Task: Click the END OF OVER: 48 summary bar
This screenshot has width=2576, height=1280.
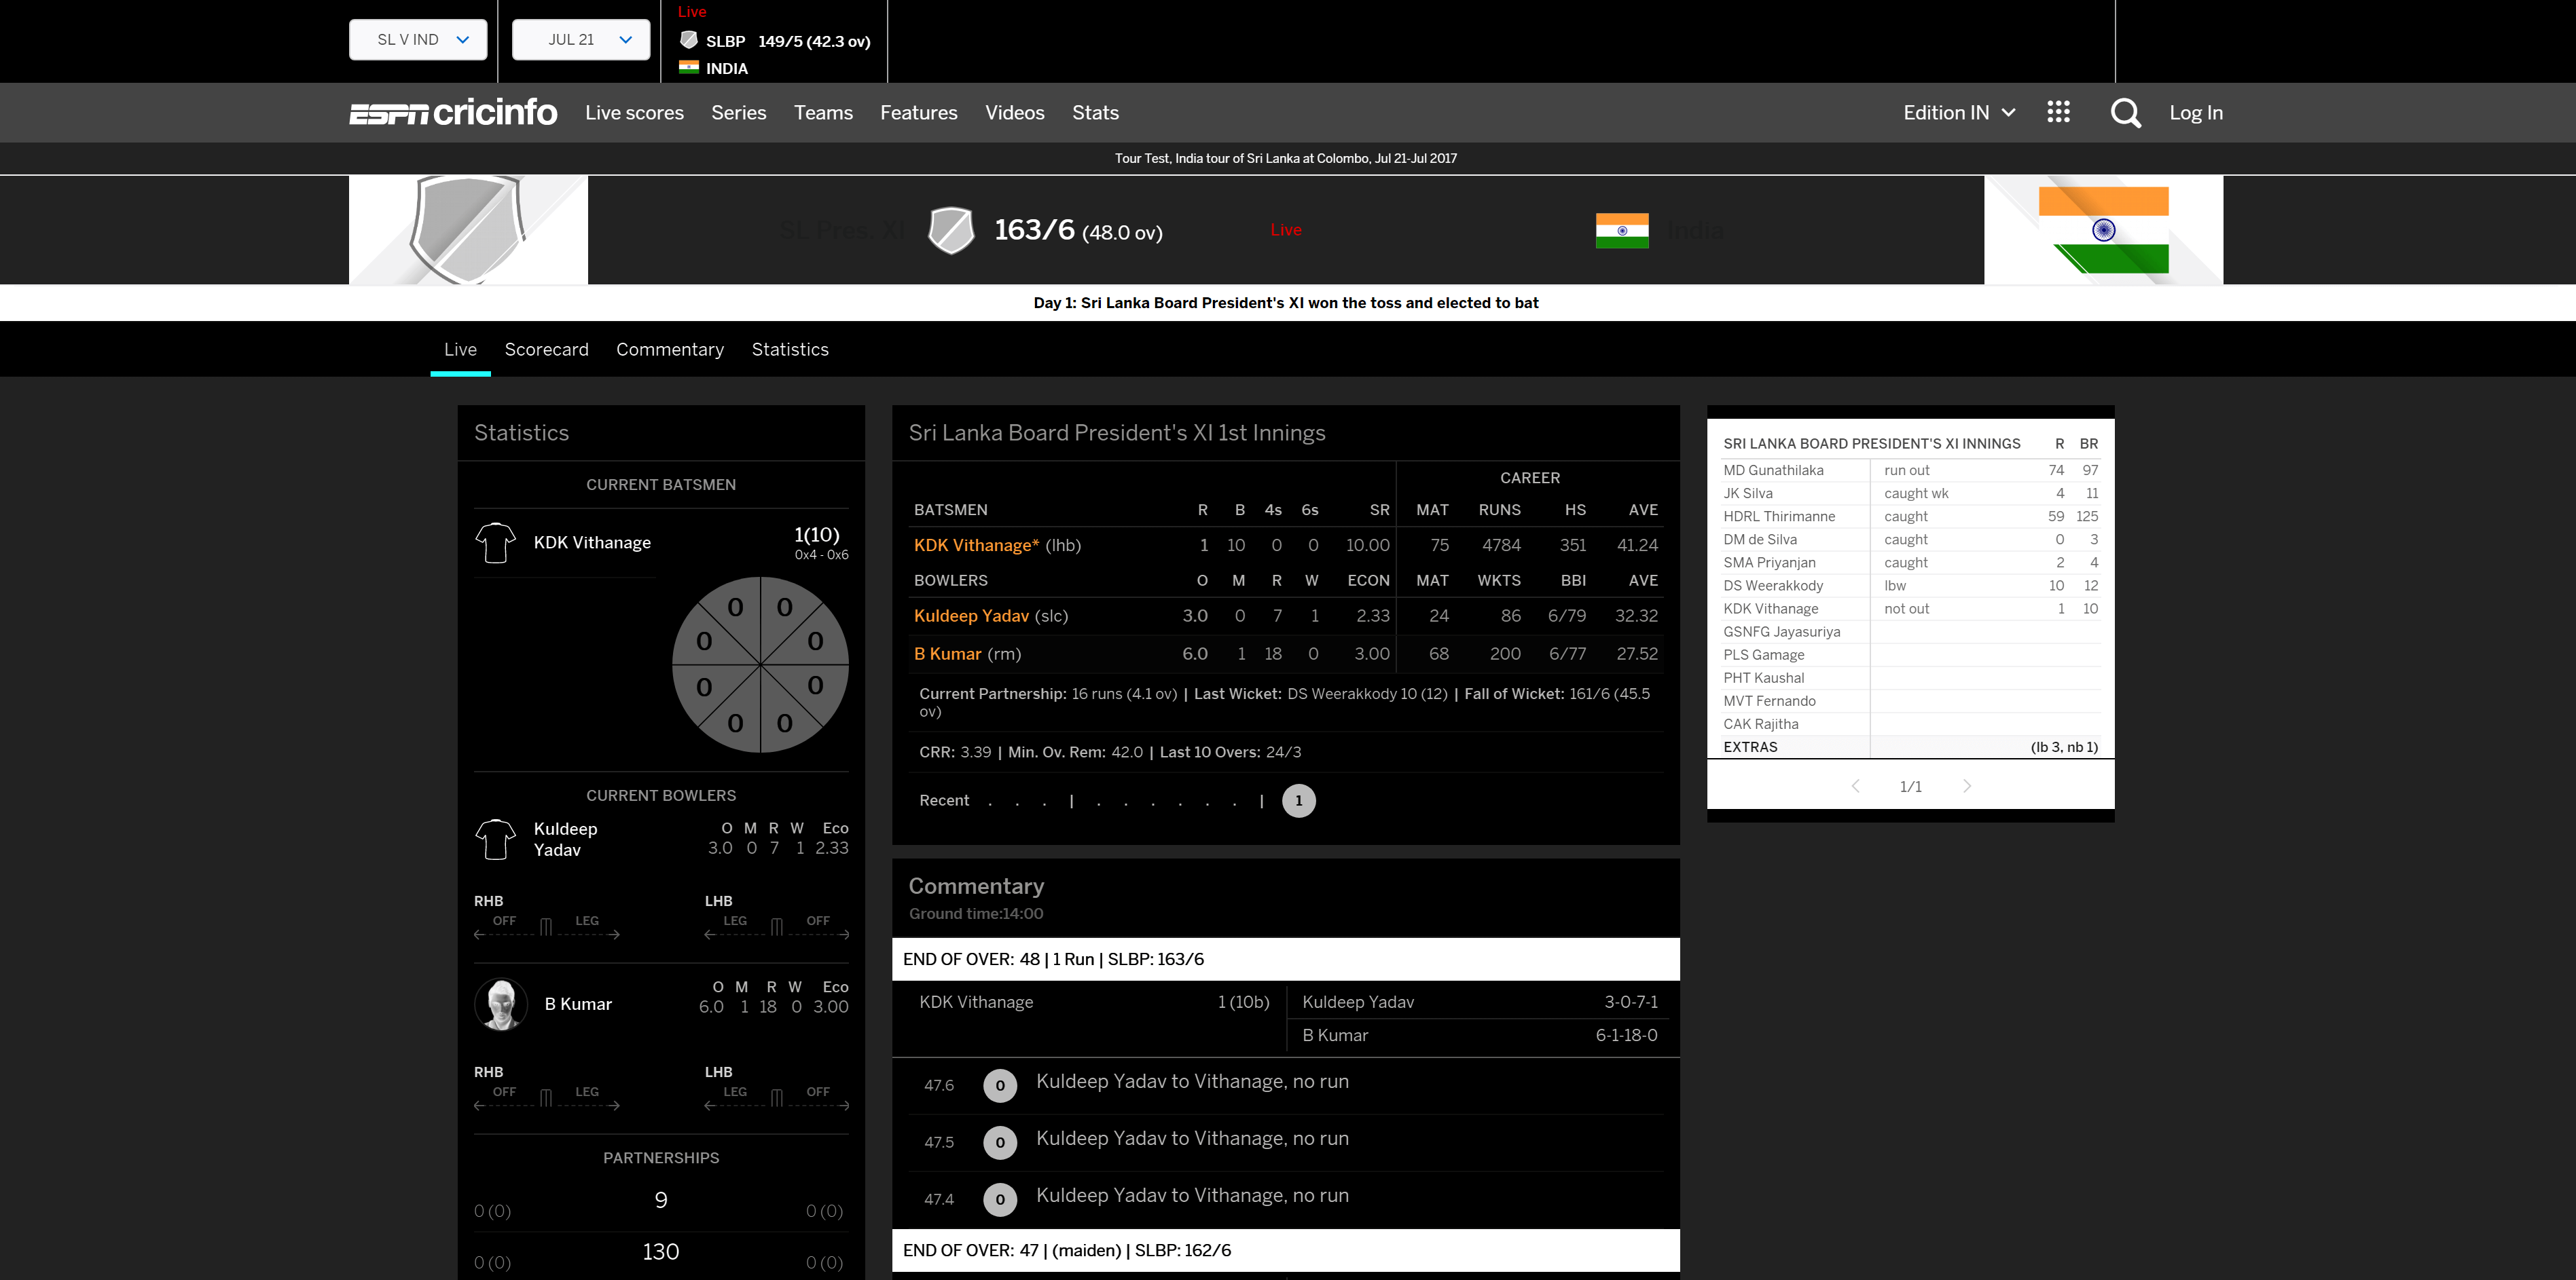Action: [1285, 959]
